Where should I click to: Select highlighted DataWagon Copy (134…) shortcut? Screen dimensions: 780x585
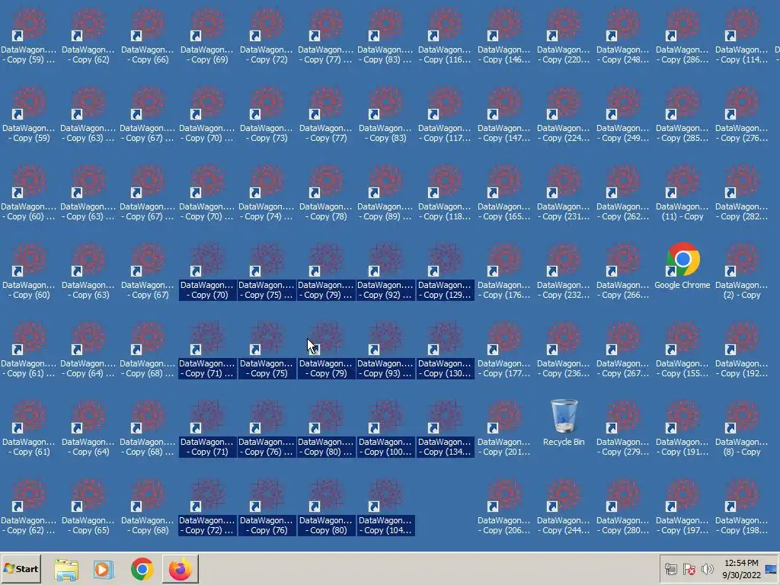tap(445, 428)
